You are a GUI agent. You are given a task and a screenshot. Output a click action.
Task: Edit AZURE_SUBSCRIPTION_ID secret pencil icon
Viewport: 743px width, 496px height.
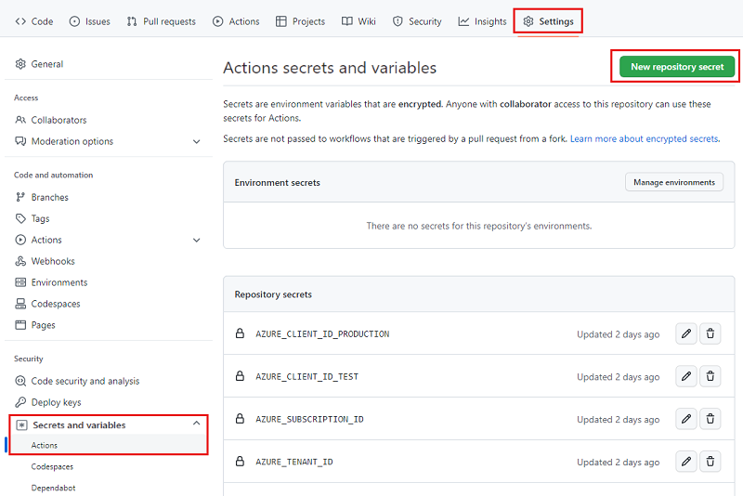(x=685, y=419)
